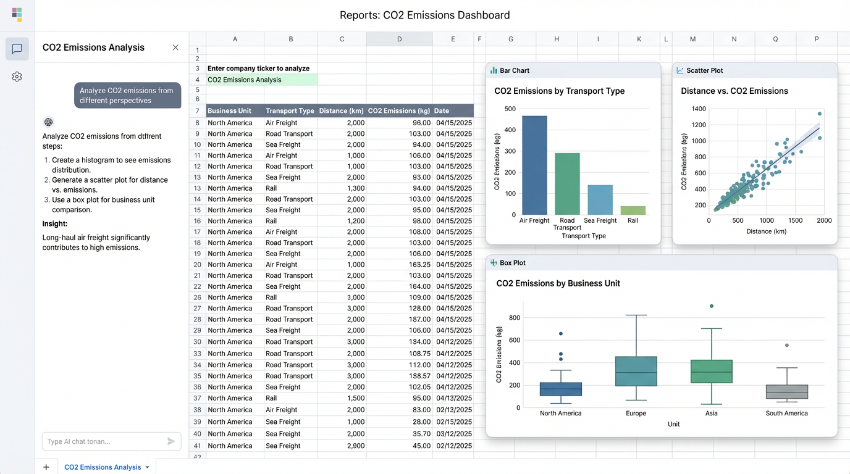
Task: Click the user message bubble in chat
Action: pos(128,96)
